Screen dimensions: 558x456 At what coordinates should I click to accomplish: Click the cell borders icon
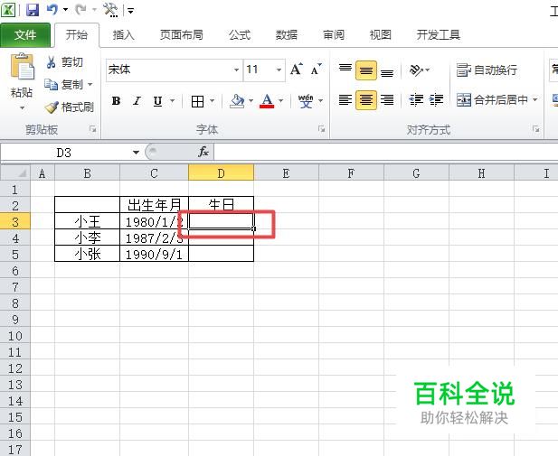(197, 102)
